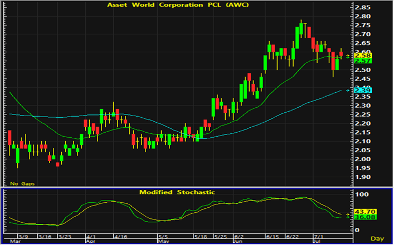394x245 pixels.
Task: Select the 5/18 date marker
Action: (200, 237)
